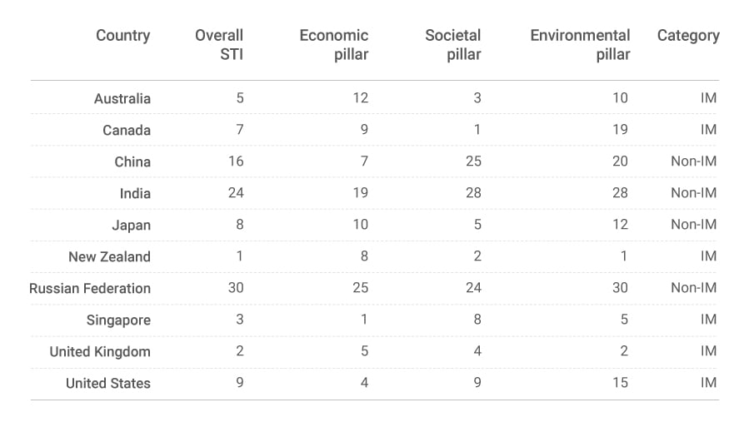This screenshot has width=754, height=427.
Task: Click the India row label
Action: [135, 193]
